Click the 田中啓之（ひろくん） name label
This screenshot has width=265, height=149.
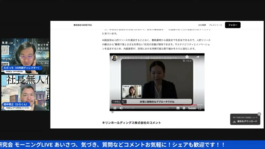[16, 104]
